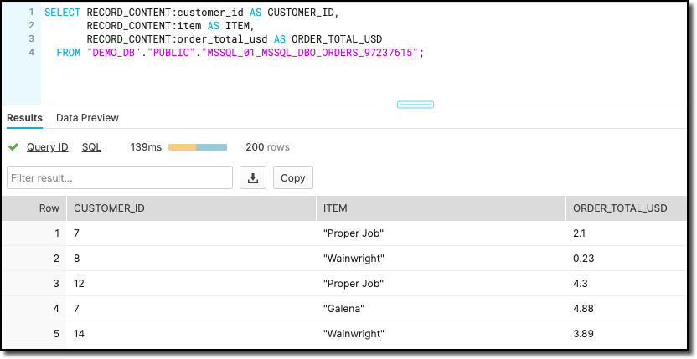697x359 pixels.
Task: Click the Row column header
Action: pyautogui.click(x=49, y=208)
